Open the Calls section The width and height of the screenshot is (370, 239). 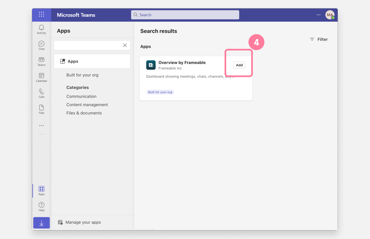pyautogui.click(x=41, y=93)
